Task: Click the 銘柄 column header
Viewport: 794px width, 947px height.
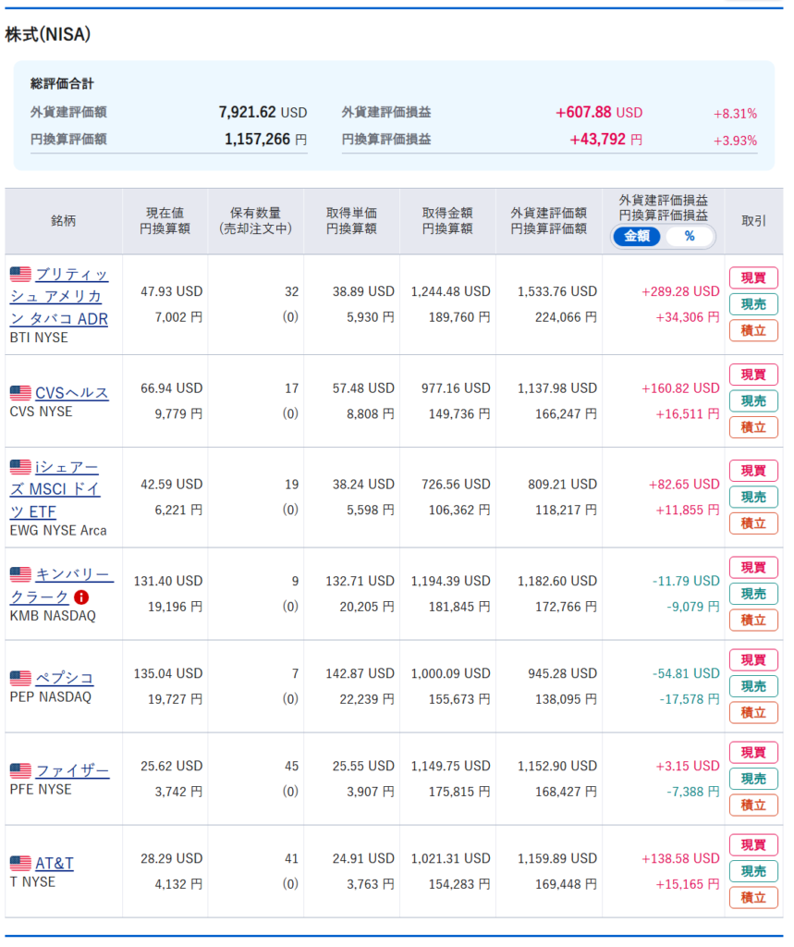Action: [64, 221]
